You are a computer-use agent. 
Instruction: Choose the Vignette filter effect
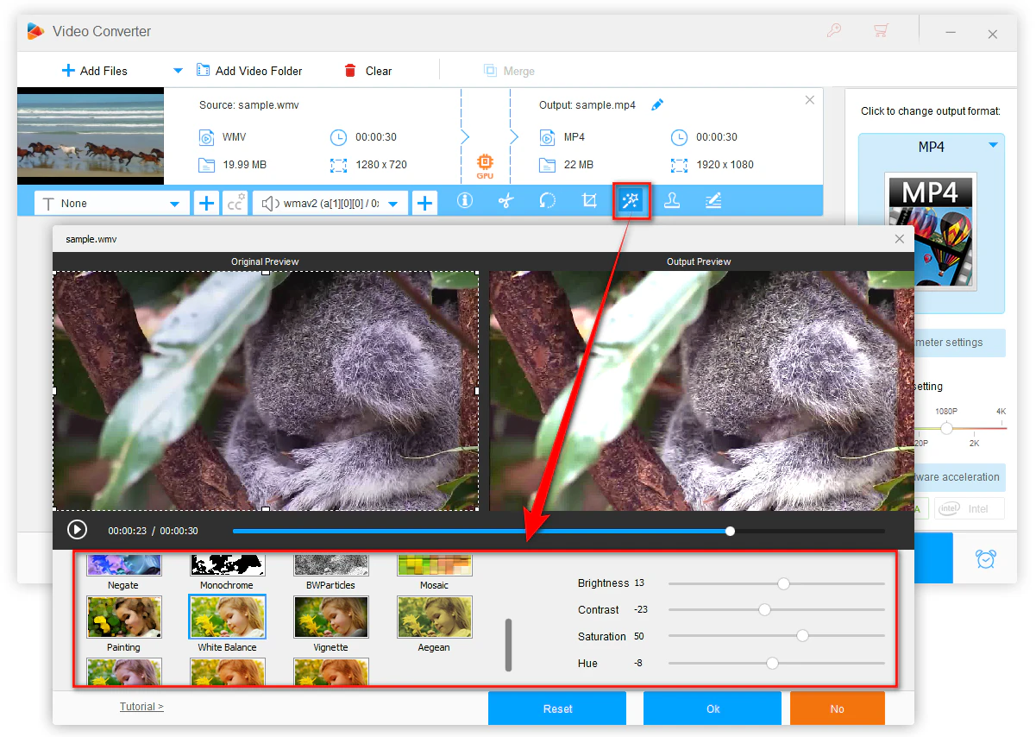(330, 617)
